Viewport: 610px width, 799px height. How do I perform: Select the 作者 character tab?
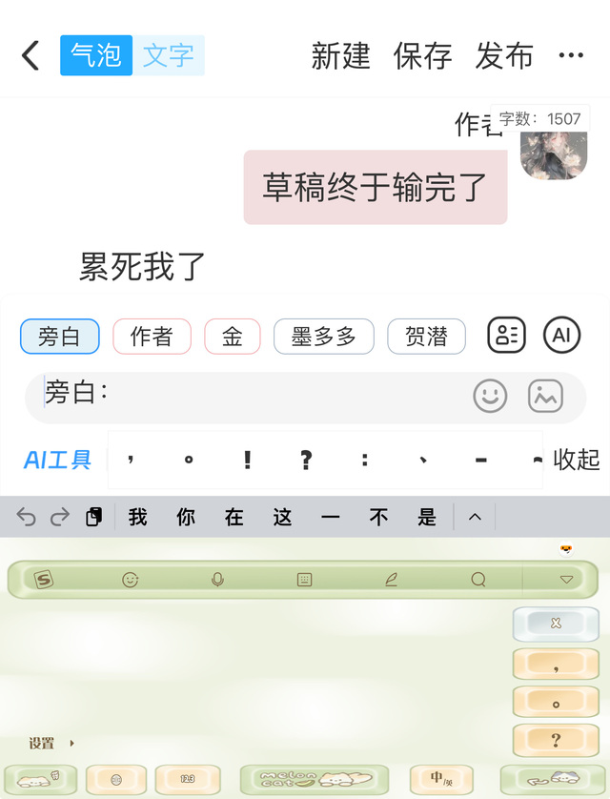[152, 337]
